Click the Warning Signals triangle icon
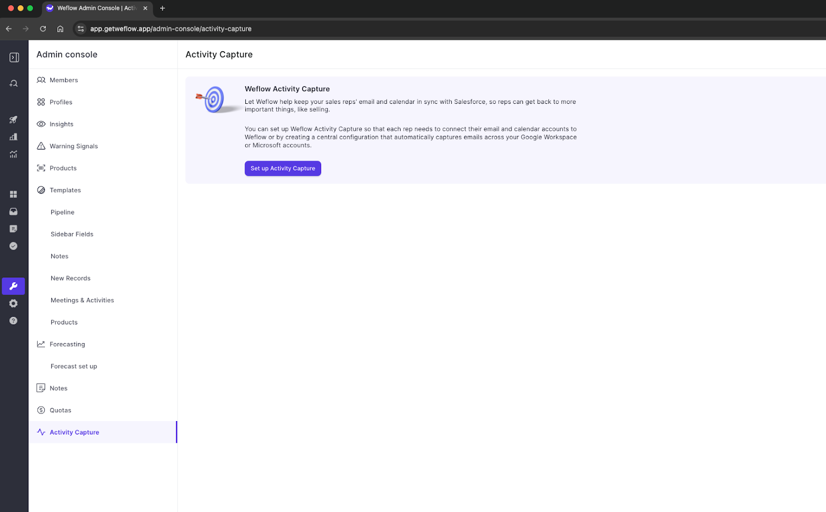826x512 pixels. 41,146
